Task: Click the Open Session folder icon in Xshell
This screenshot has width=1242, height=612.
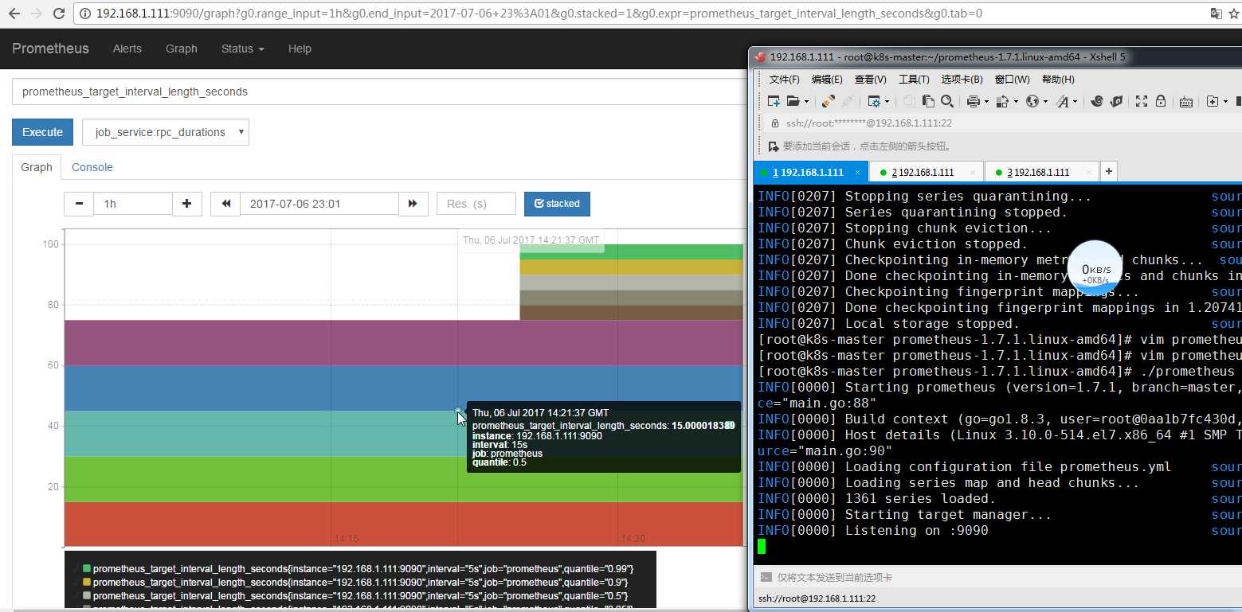Action: pos(793,101)
